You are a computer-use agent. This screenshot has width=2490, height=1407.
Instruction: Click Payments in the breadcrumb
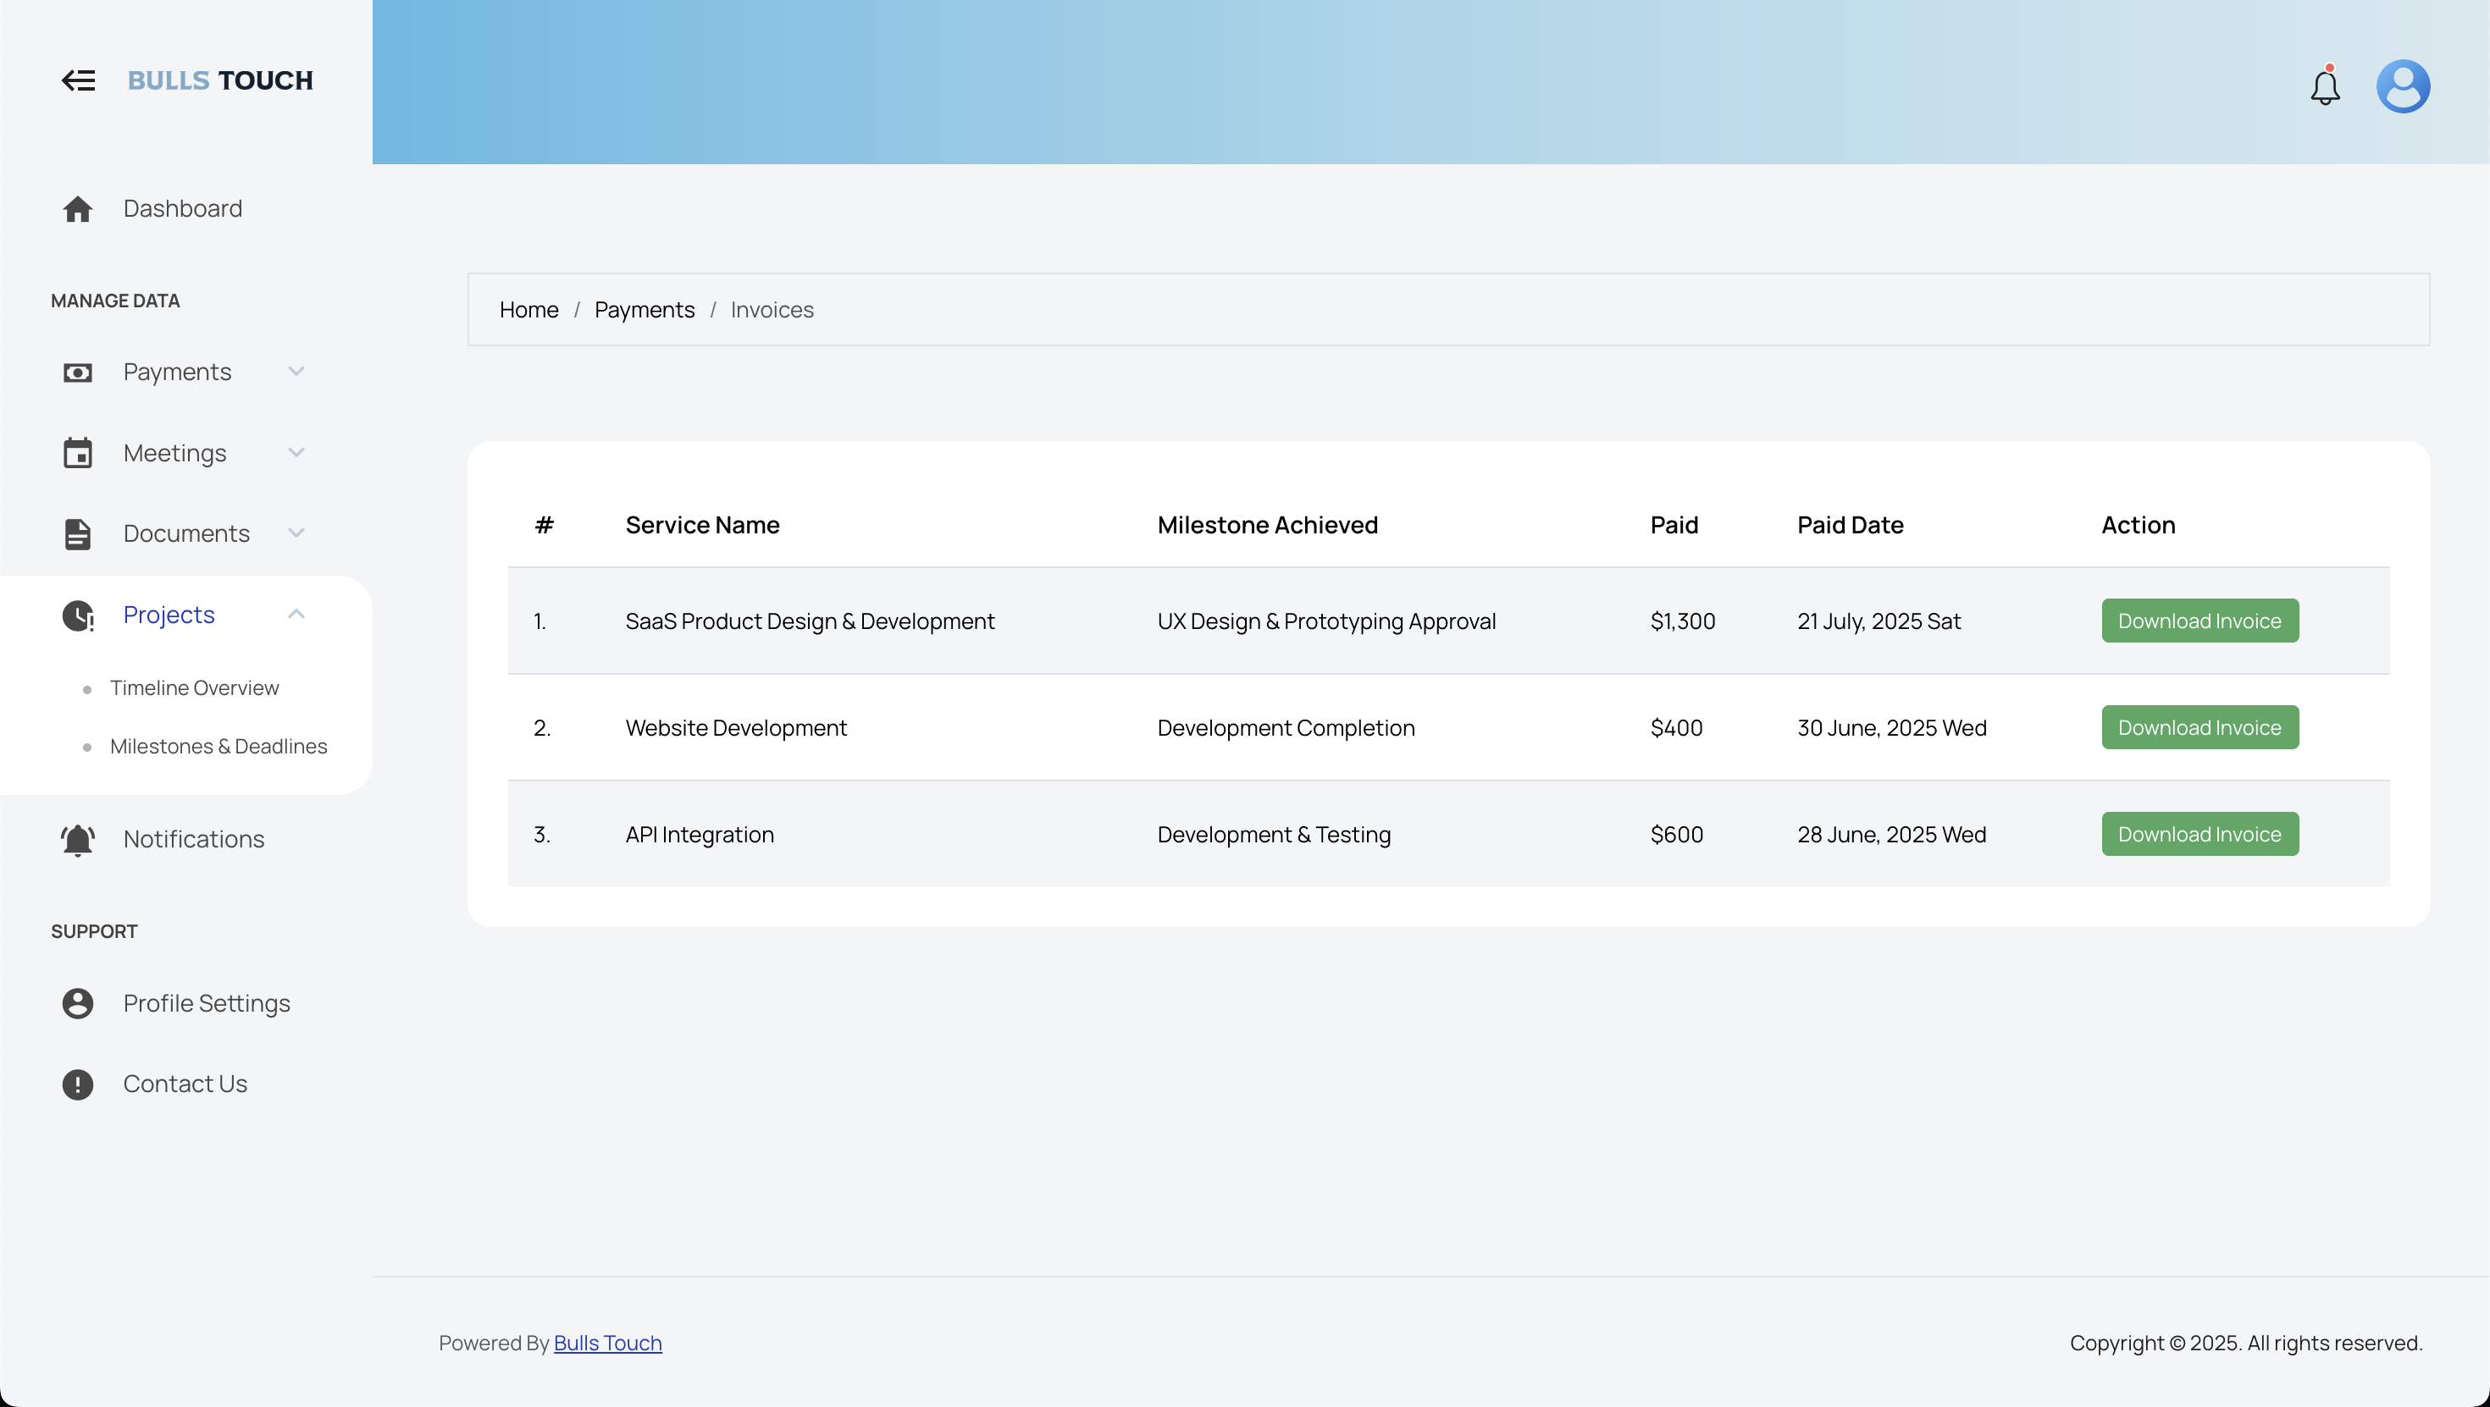(644, 310)
